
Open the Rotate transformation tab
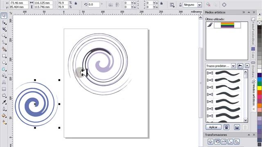coord(217,142)
